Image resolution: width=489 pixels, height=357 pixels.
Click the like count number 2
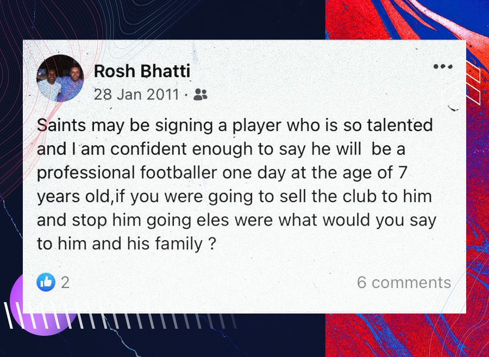click(65, 282)
